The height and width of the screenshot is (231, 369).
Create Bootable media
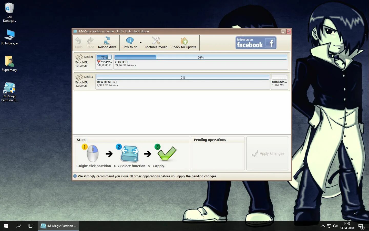(x=156, y=43)
